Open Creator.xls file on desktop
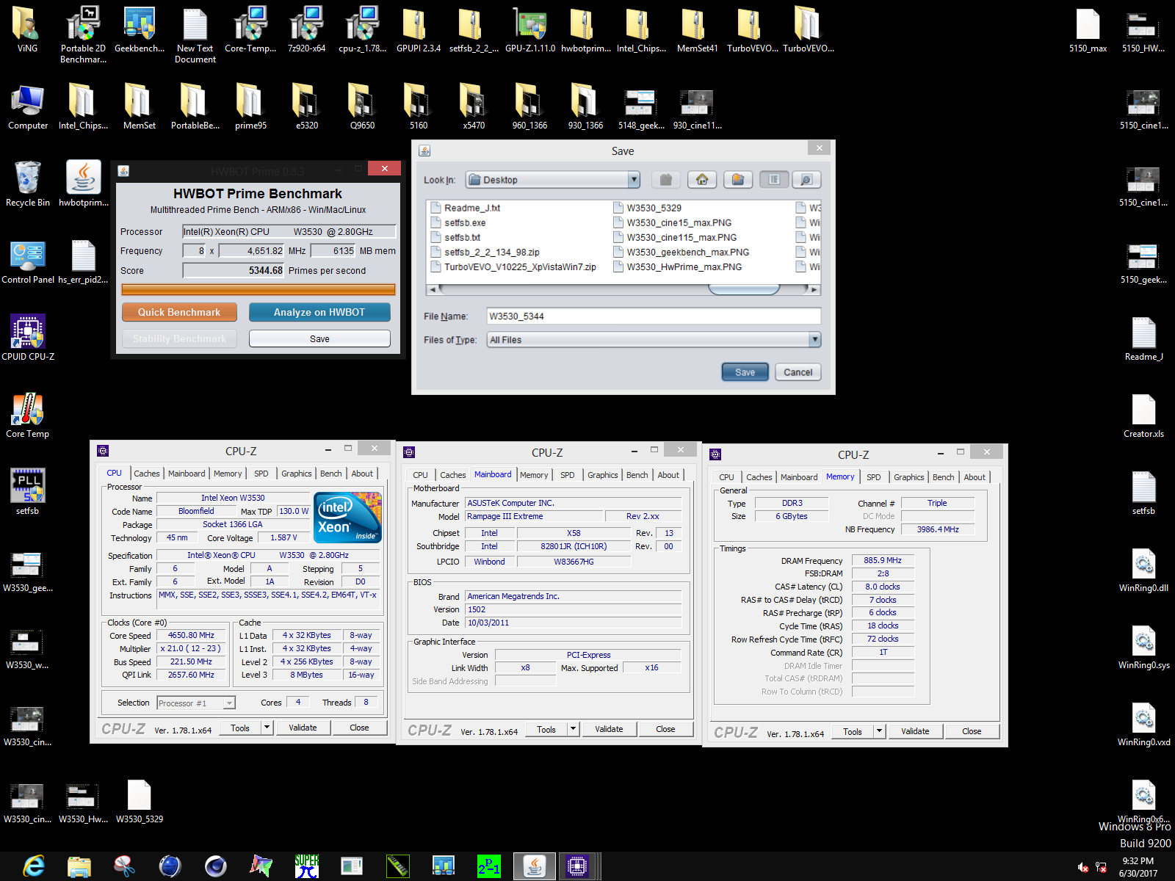Viewport: 1175px width, 881px height. [1143, 415]
